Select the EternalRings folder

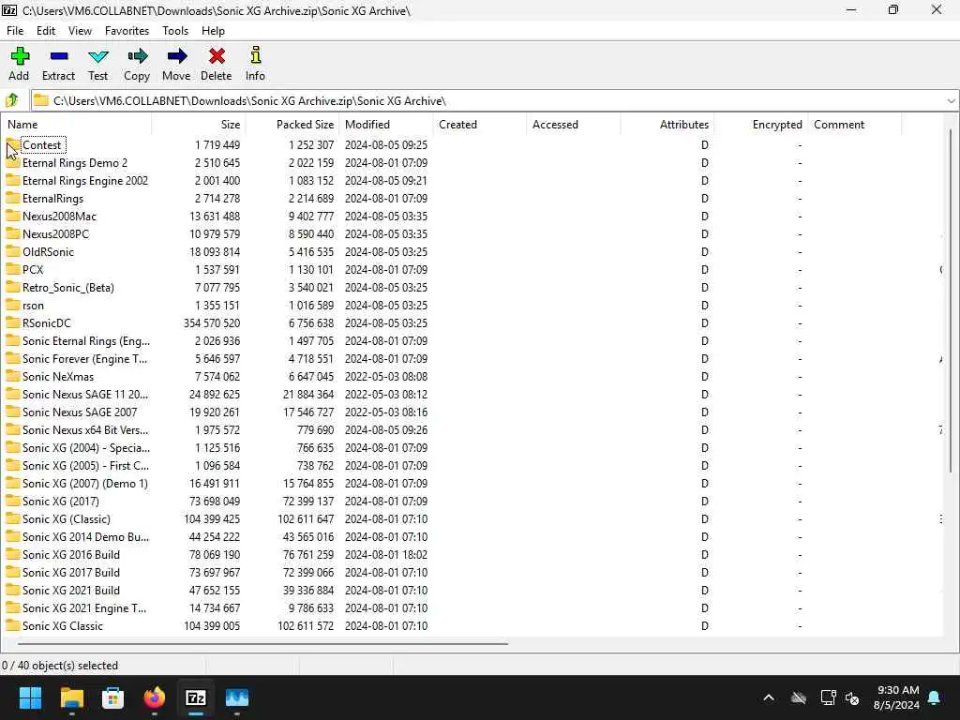(52, 199)
